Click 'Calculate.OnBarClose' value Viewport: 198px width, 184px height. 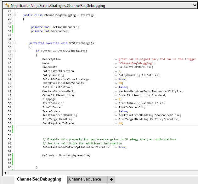135,67
